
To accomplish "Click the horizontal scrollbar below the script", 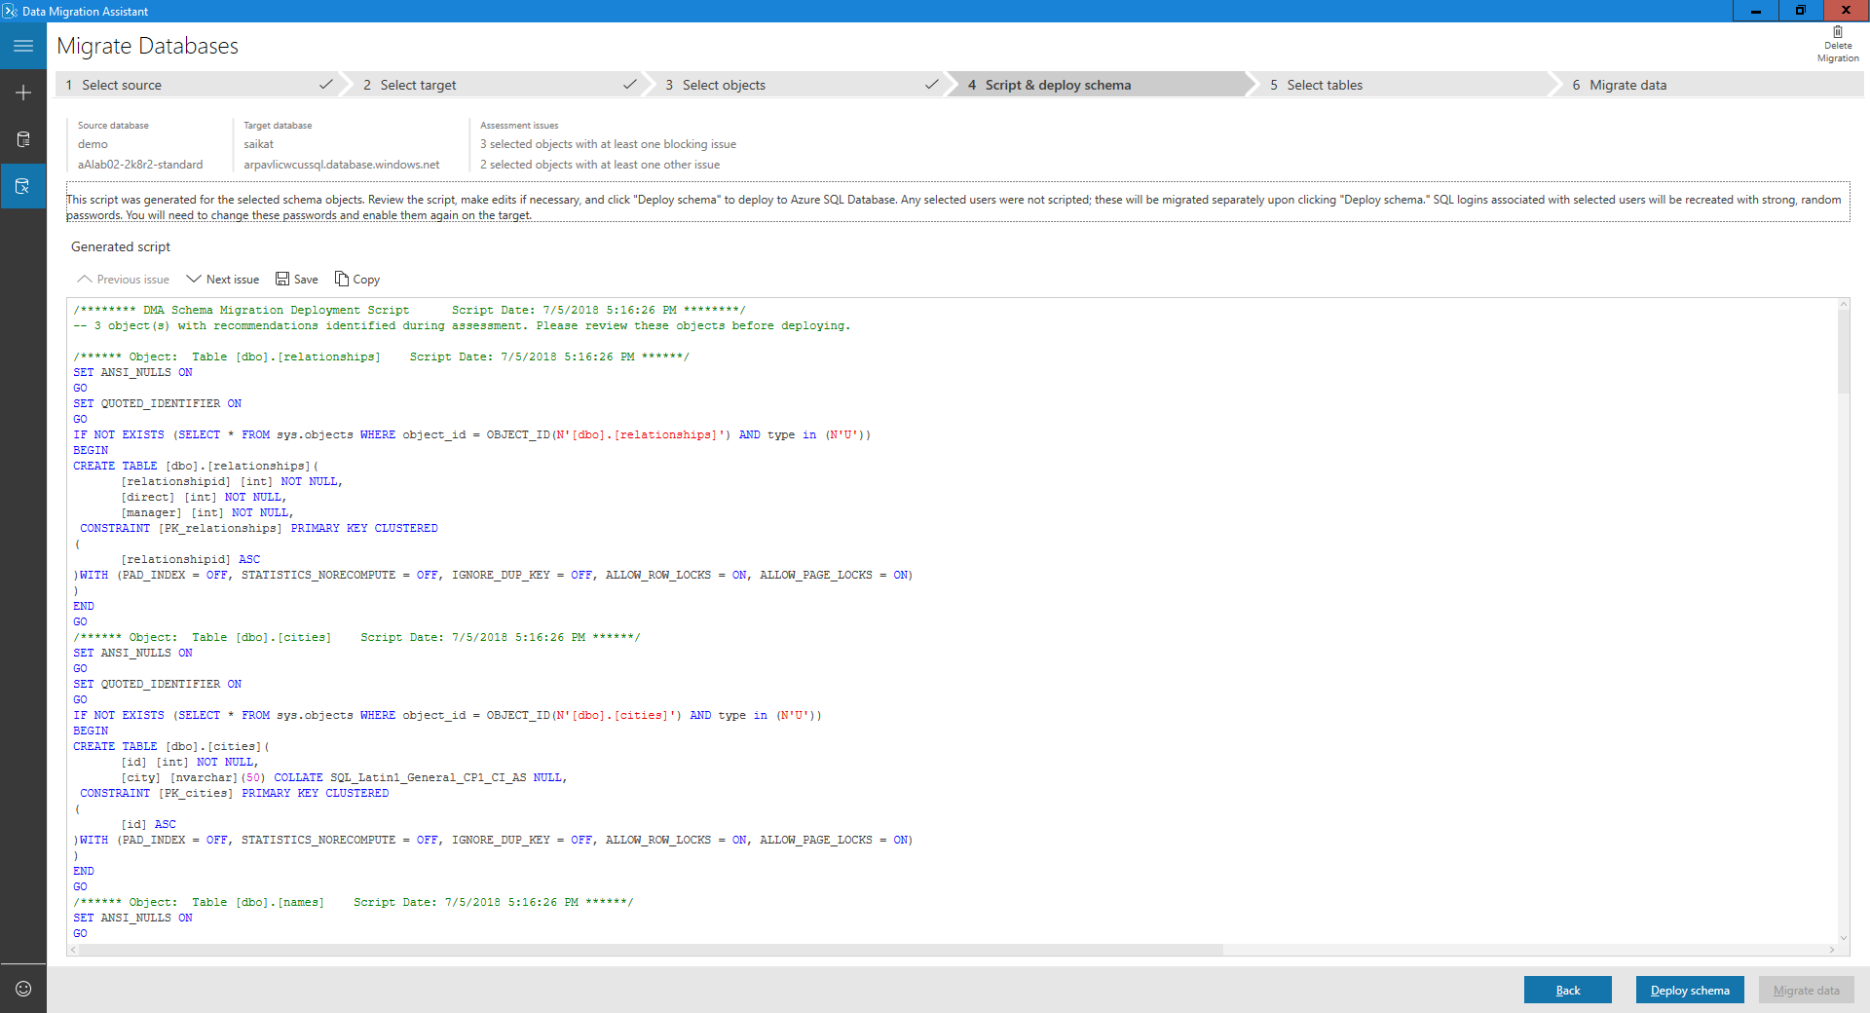I will [x=648, y=948].
